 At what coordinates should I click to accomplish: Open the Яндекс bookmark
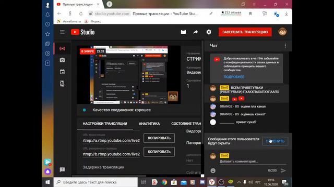93,21
